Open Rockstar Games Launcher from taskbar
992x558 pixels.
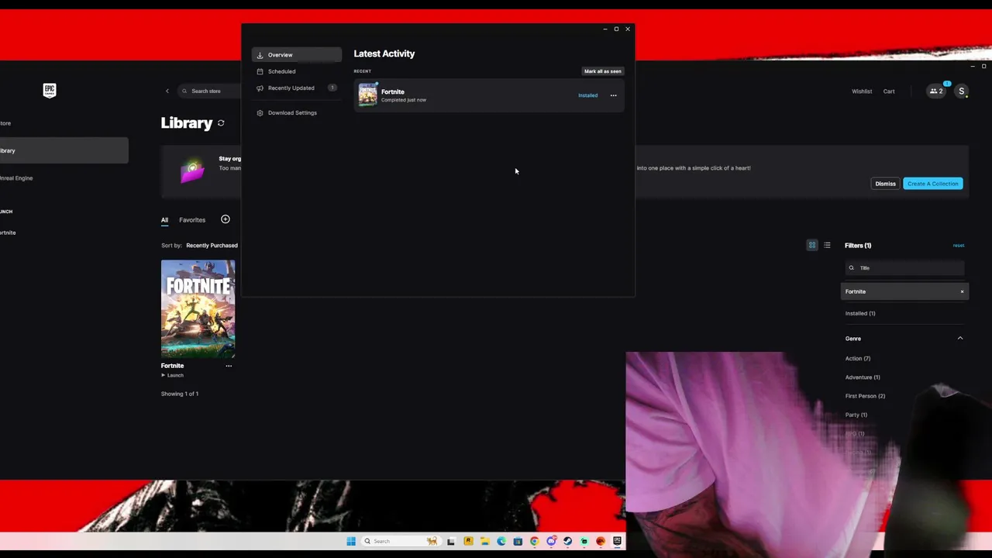(468, 541)
